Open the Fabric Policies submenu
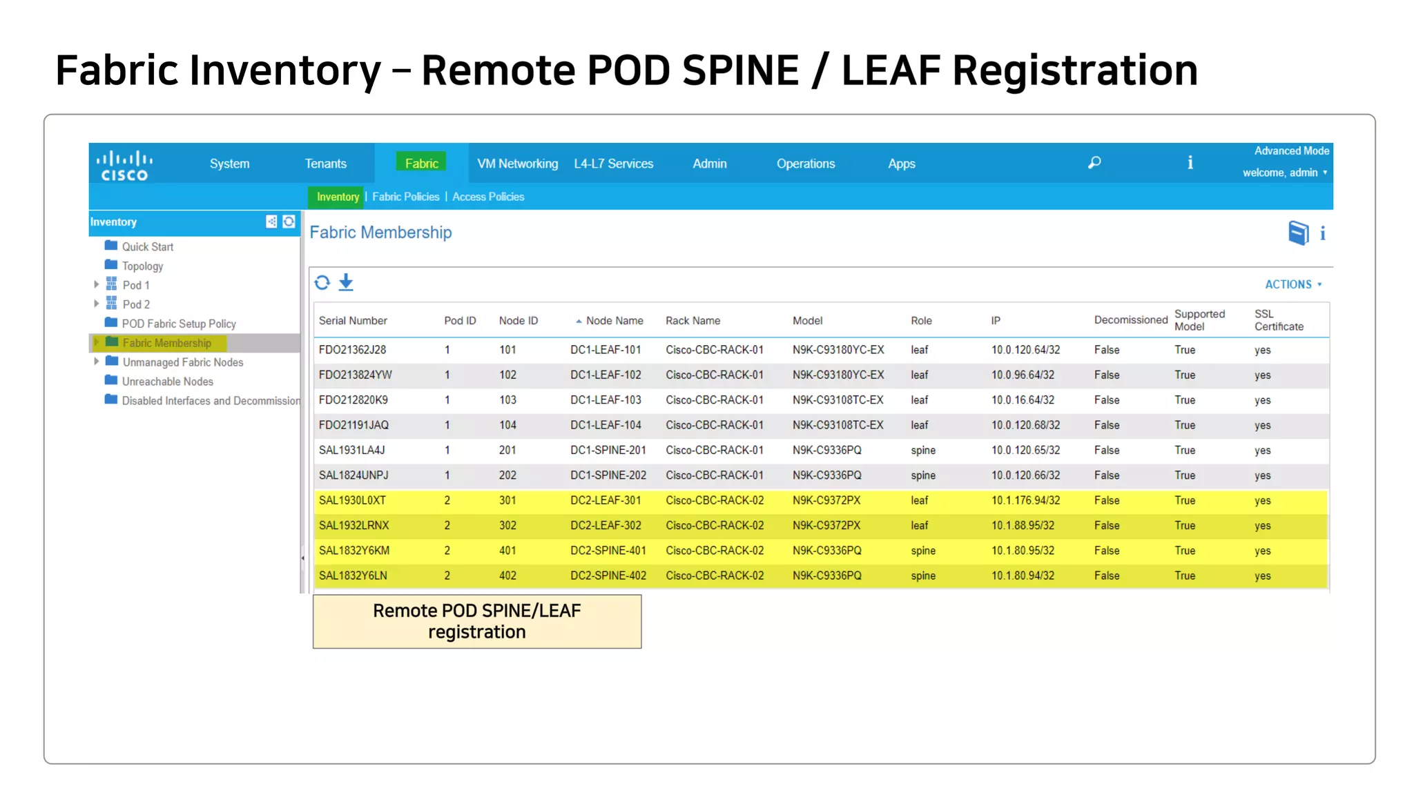The width and height of the screenshot is (1414, 795). (405, 197)
